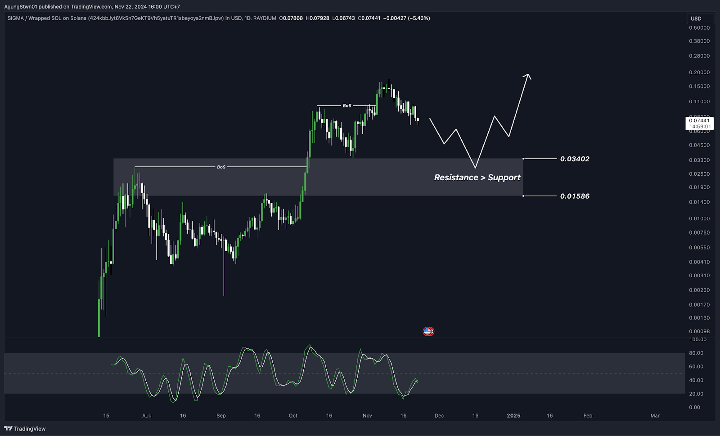
Task: Click the 0.00098 price axis label
Action: (x=699, y=331)
